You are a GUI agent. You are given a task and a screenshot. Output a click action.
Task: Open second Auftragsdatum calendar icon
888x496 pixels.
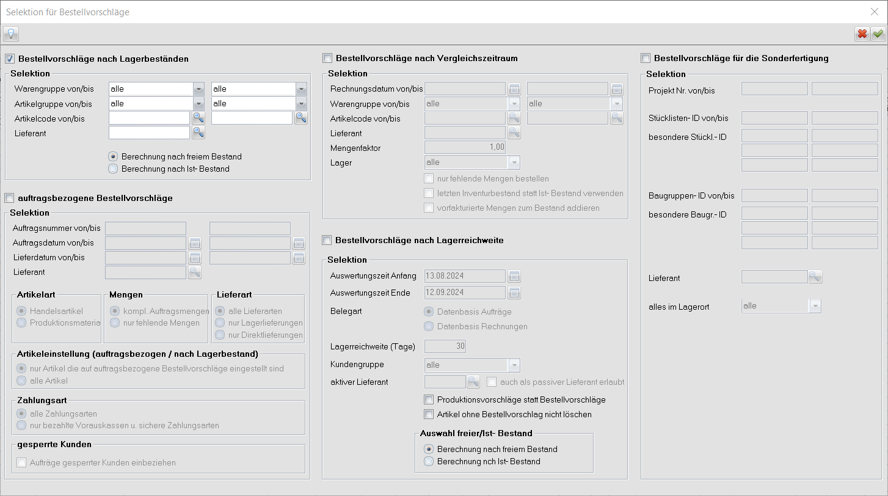click(x=298, y=243)
